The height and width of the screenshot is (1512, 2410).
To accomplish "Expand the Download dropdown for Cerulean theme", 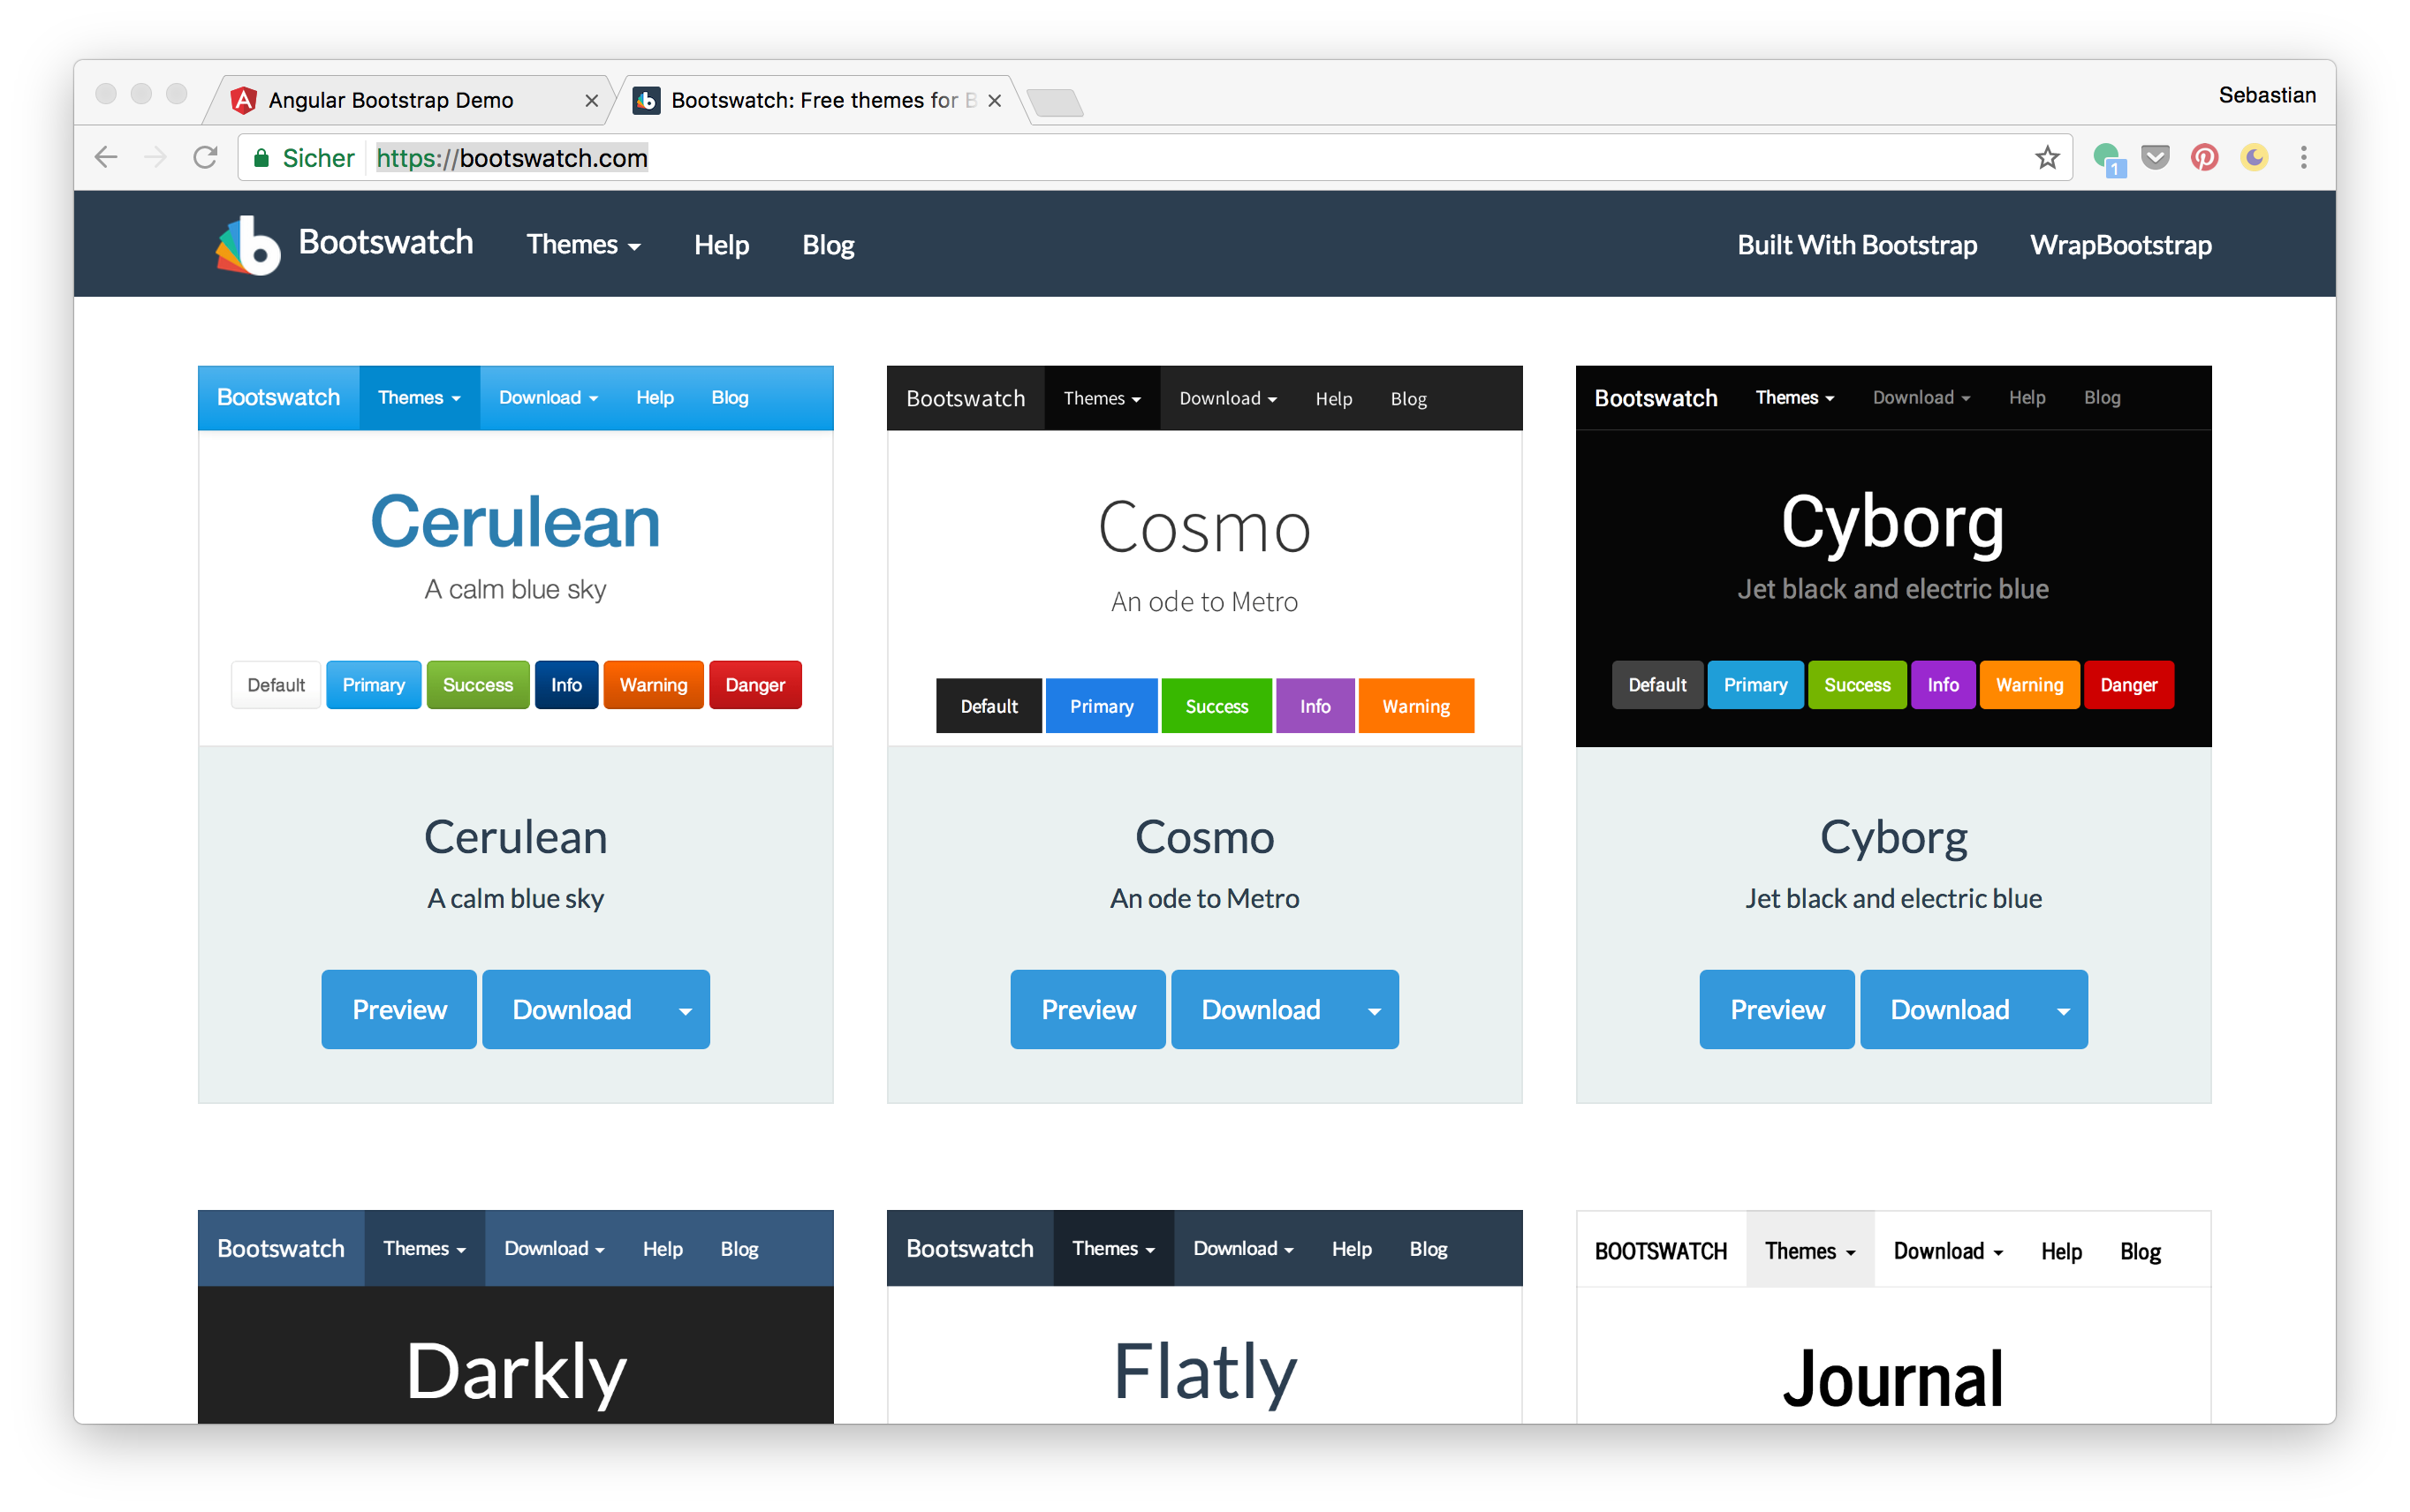I will [x=686, y=1007].
